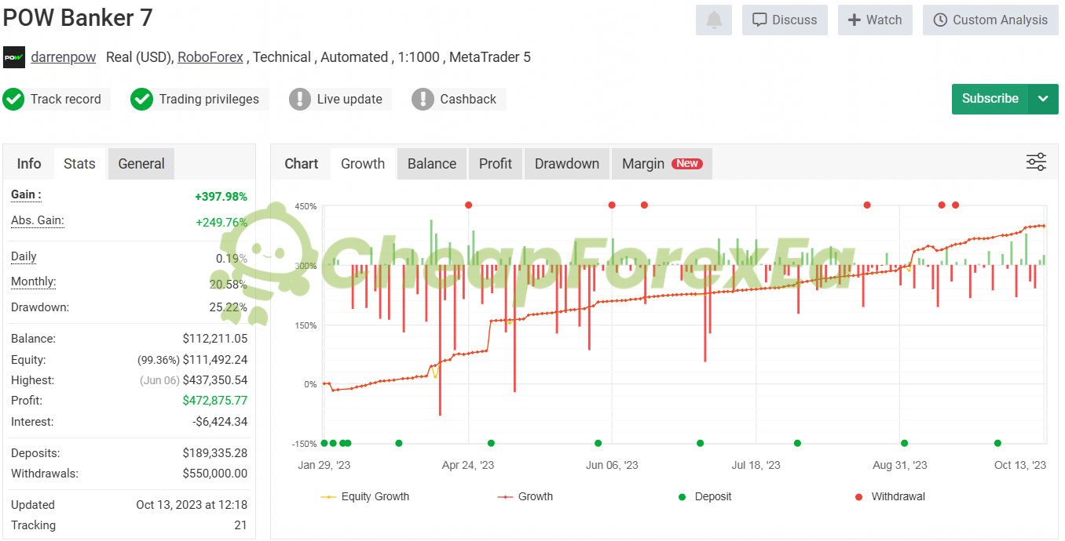The image size is (1065, 541).
Task: Click the POW Banker 7 title
Action: [78, 17]
